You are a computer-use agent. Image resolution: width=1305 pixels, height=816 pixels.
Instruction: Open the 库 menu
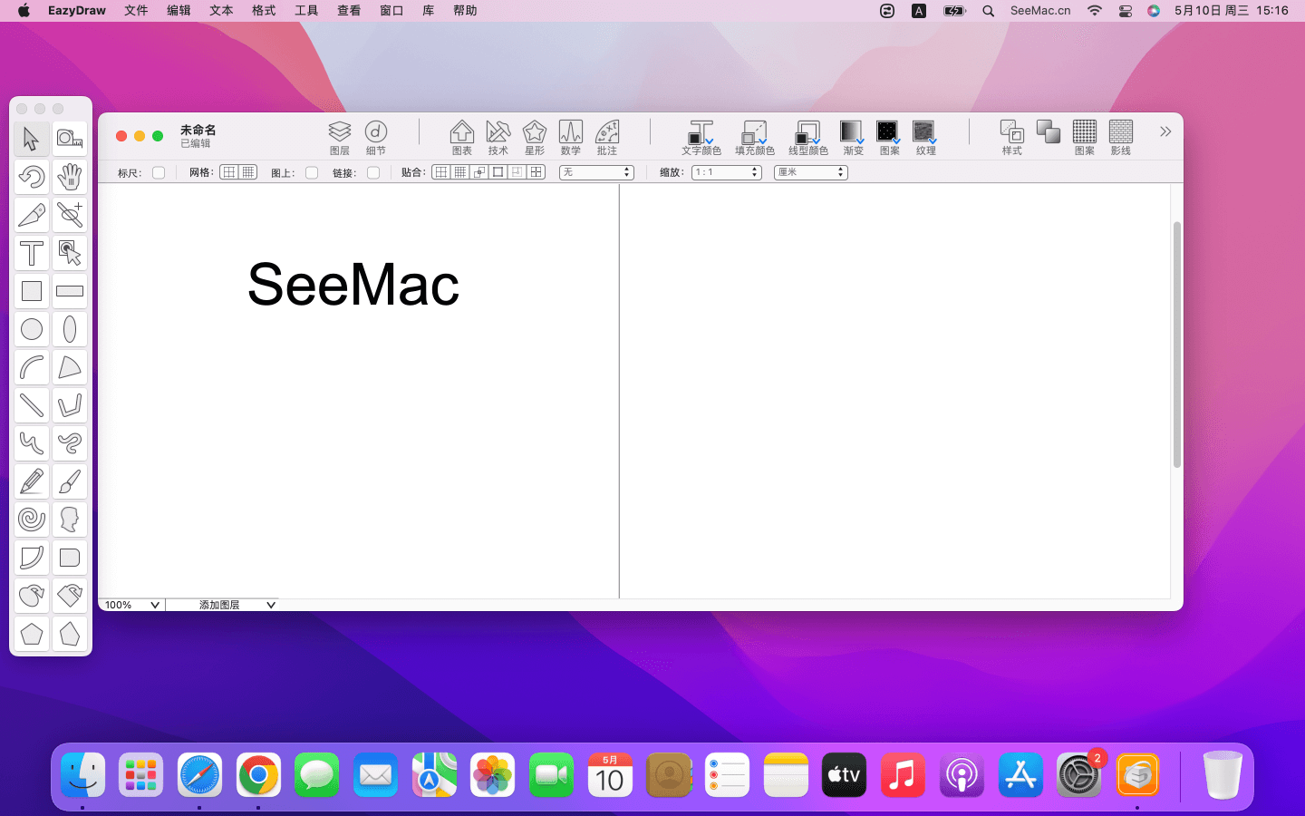(x=428, y=11)
